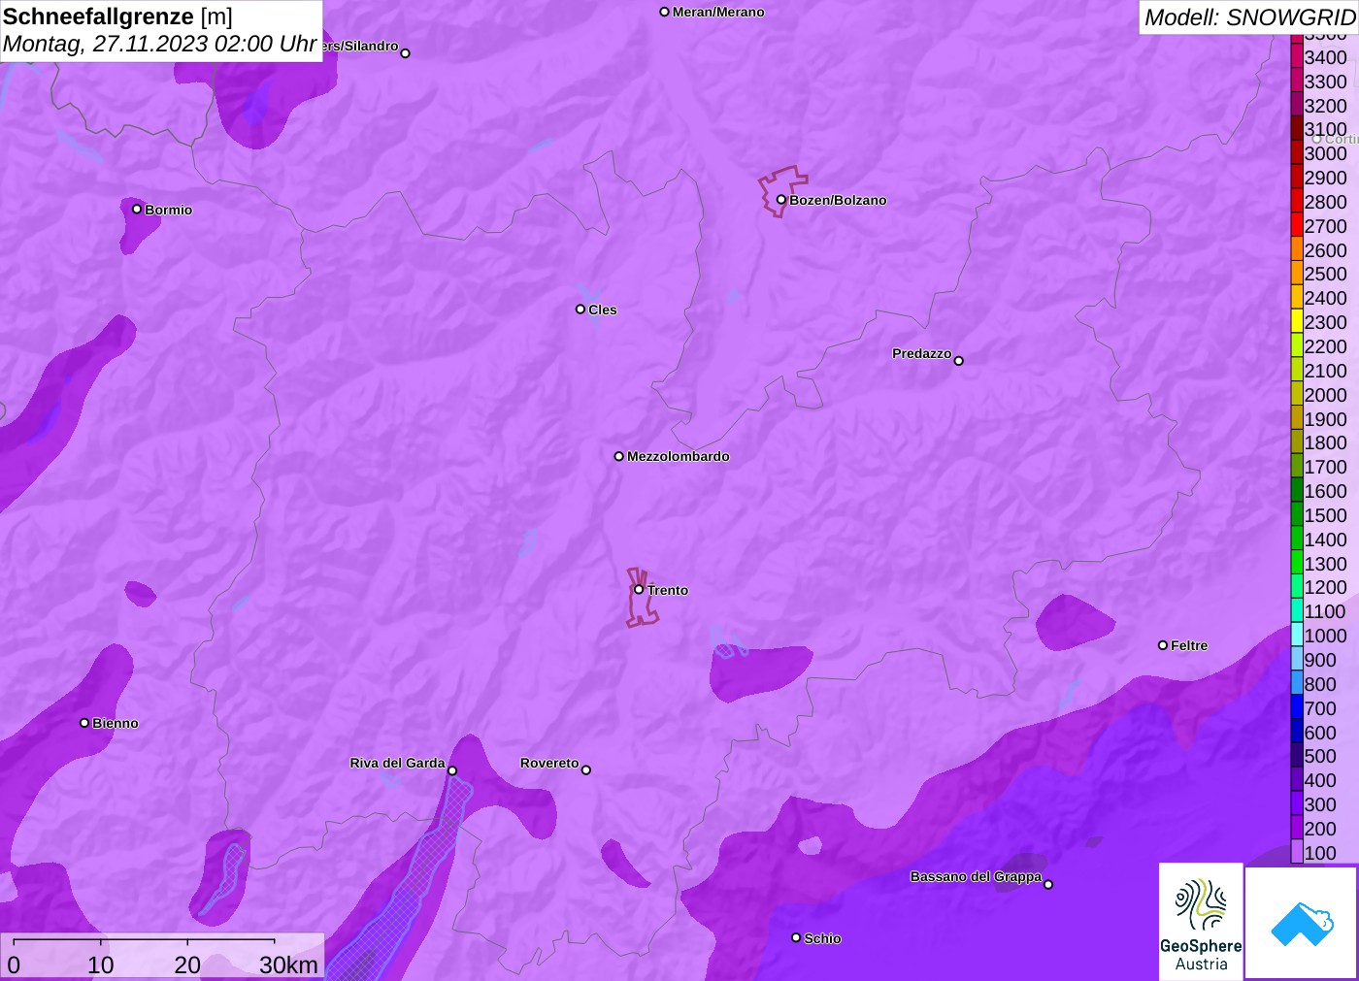Click the 100 m legend swatch

1297,853
